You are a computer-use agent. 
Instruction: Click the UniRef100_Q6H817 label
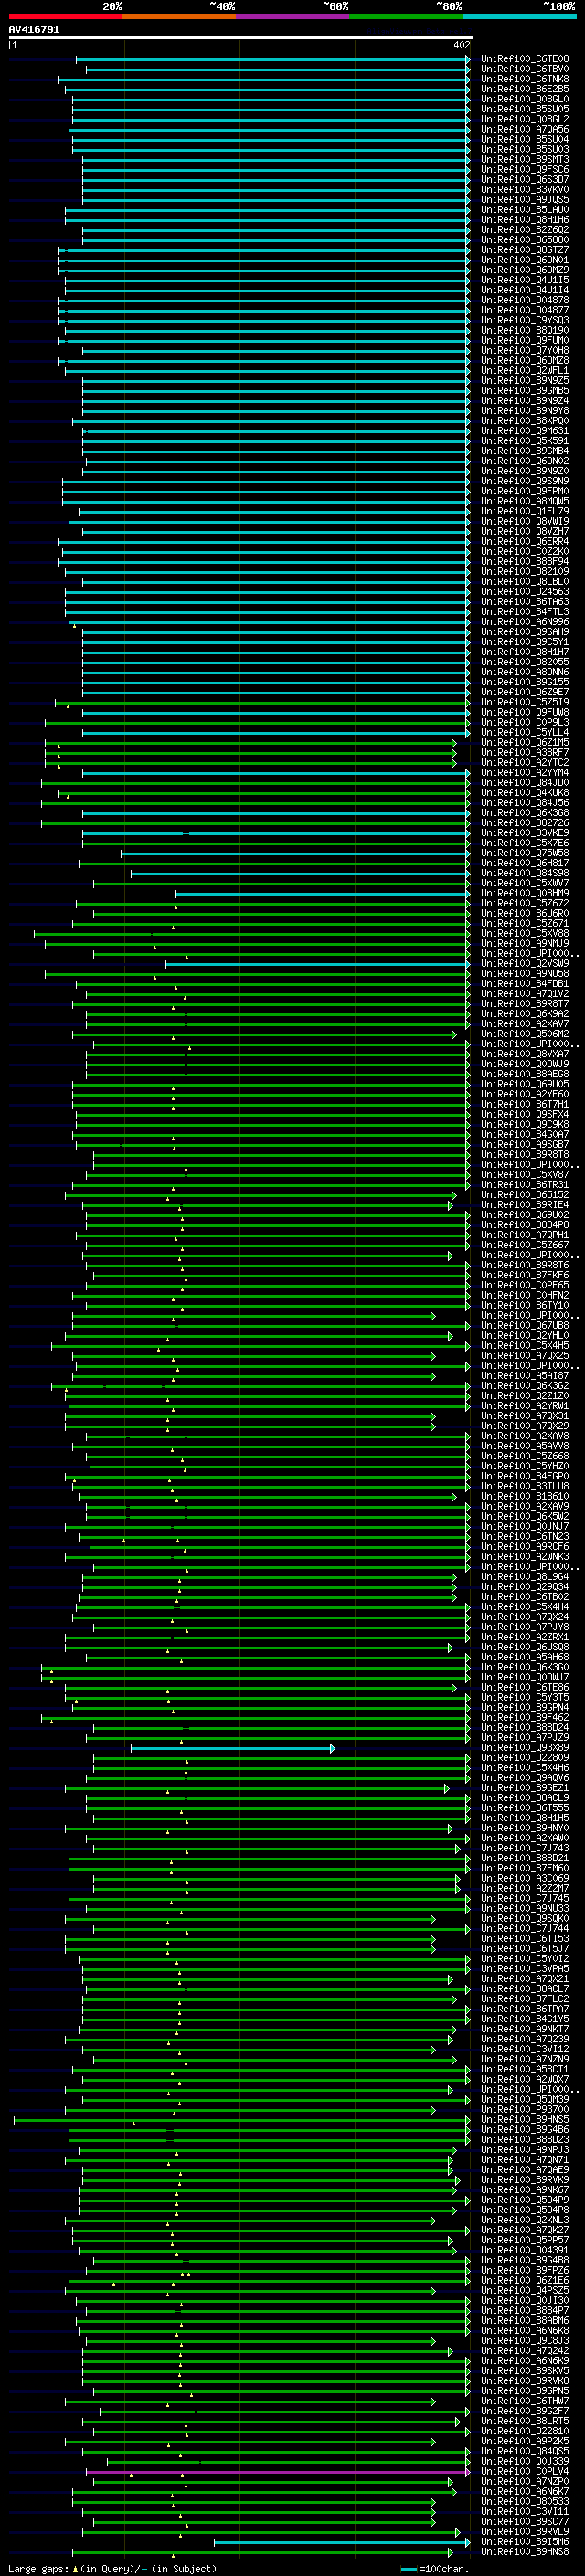(x=524, y=863)
